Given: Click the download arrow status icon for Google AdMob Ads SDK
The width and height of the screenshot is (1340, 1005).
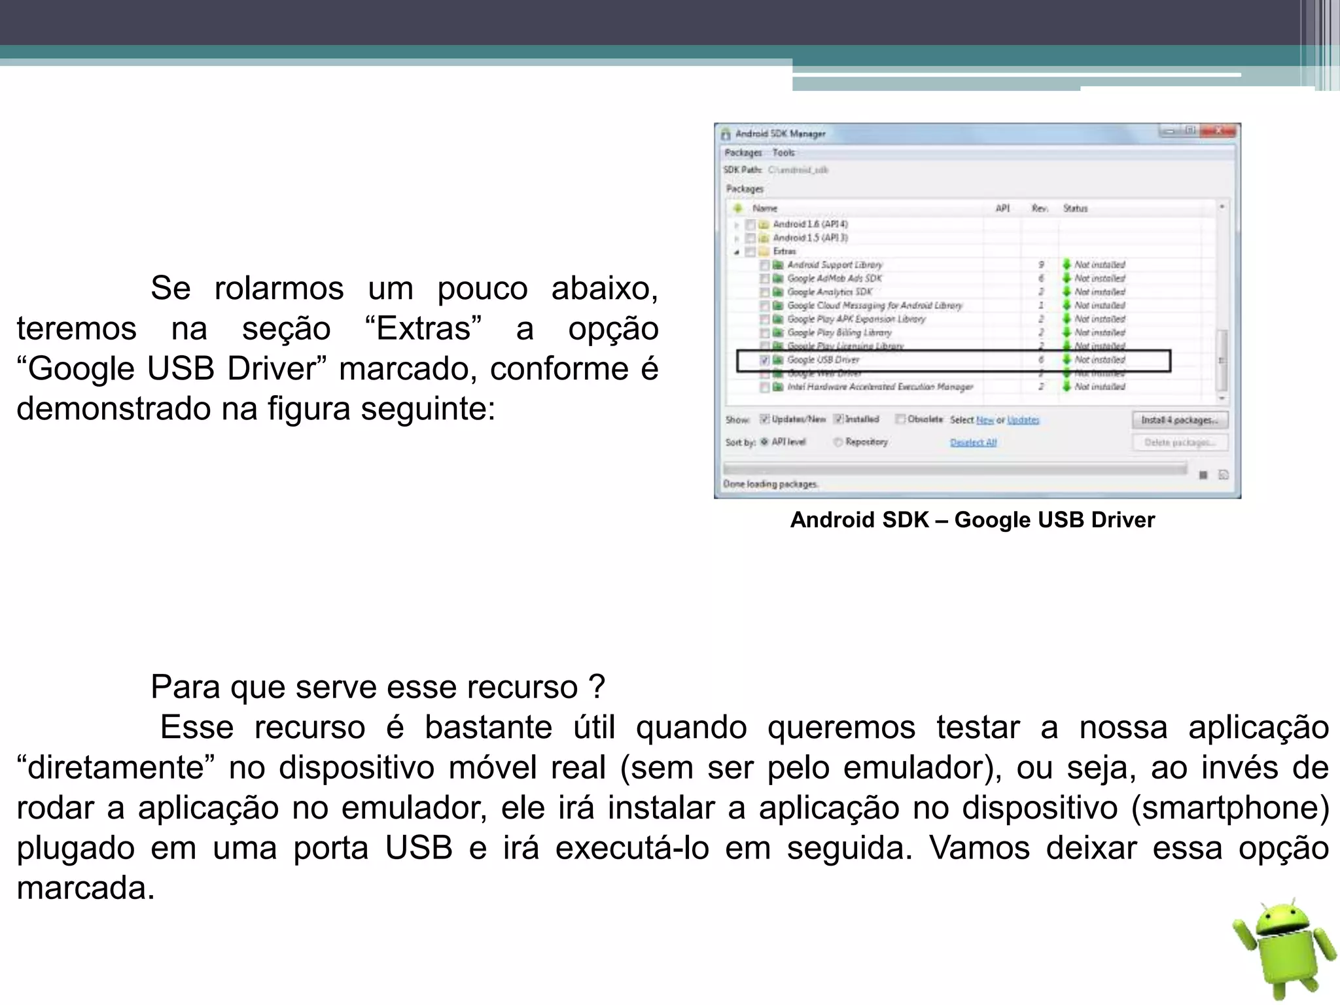Looking at the screenshot, I should (1067, 278).
